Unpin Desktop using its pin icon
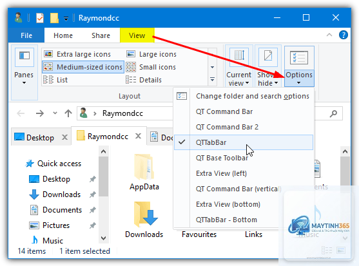This screenshot has height=266, width=359. [93, 179]
